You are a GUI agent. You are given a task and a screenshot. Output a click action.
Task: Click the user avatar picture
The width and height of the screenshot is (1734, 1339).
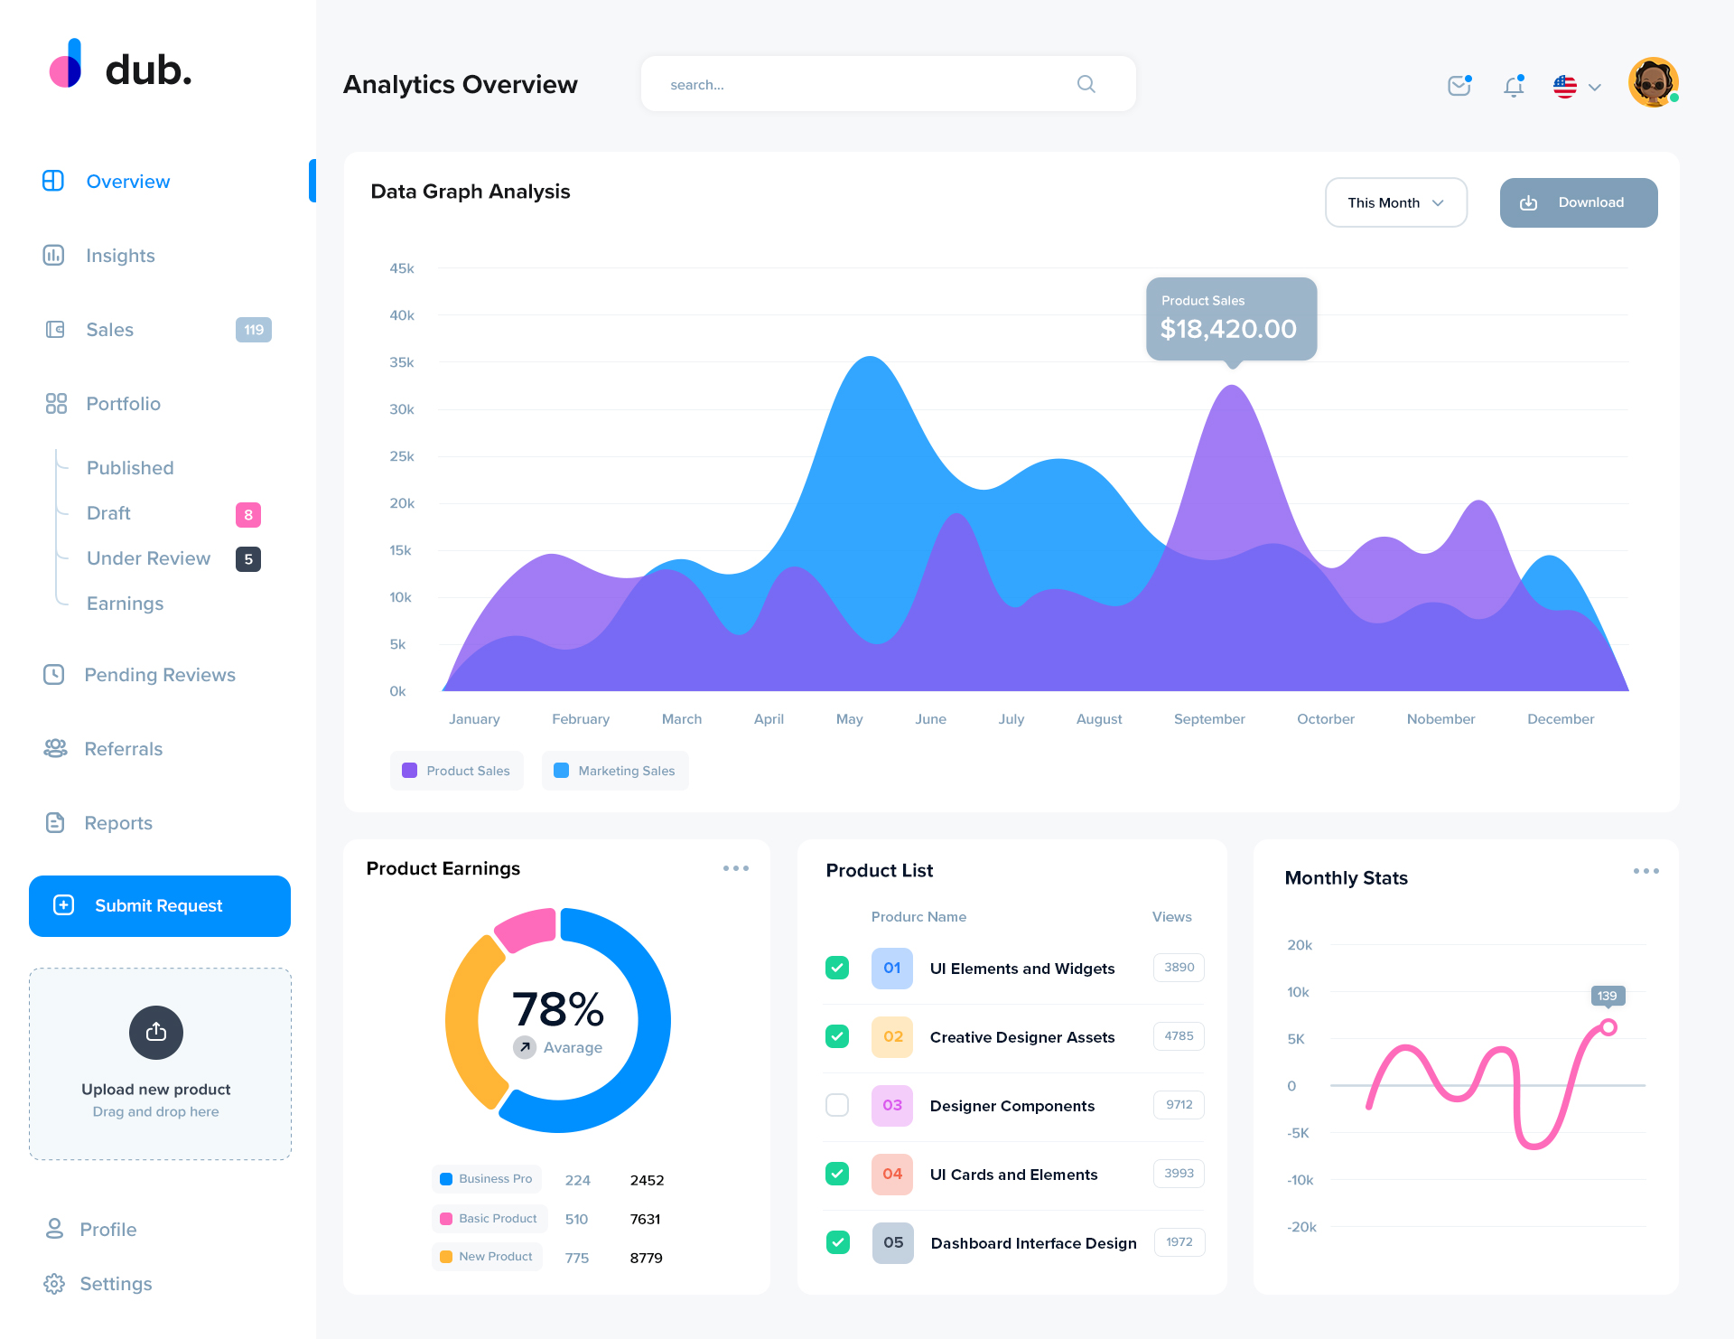1653,83
